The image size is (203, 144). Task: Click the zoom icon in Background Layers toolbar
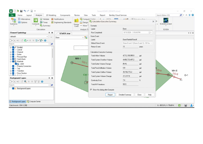coord(25,81)
